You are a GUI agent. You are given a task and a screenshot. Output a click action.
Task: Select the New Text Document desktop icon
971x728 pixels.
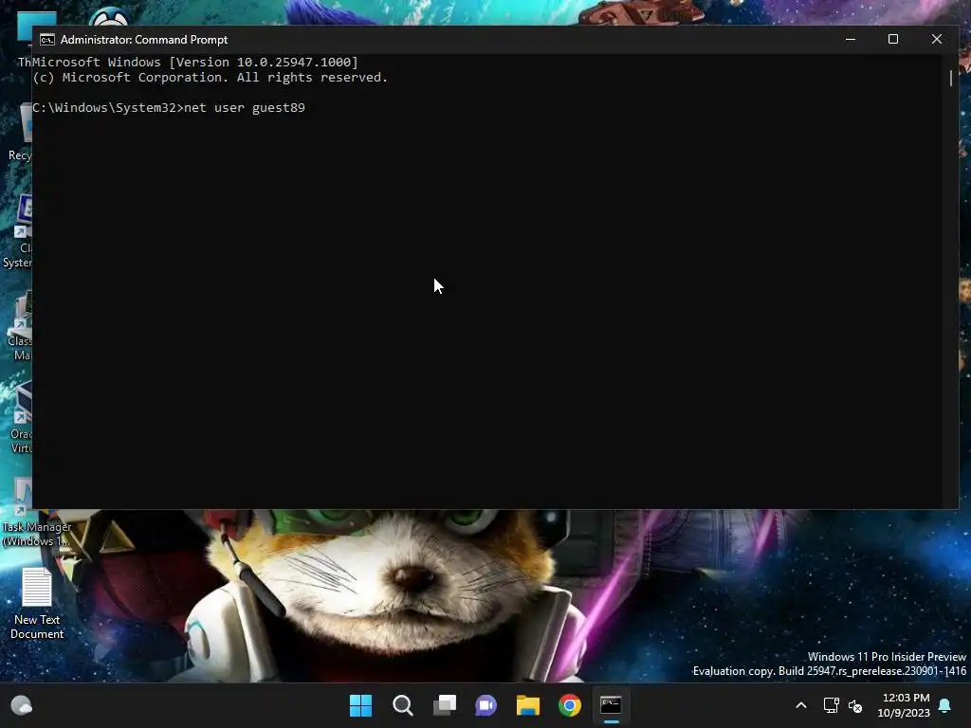(37, 604)
